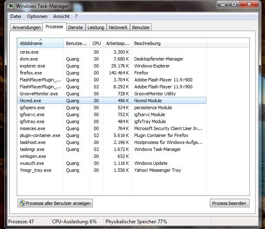This screenshot has height=229, width=265.
Task: Click the Windows Update description
Action: [151, 163]
